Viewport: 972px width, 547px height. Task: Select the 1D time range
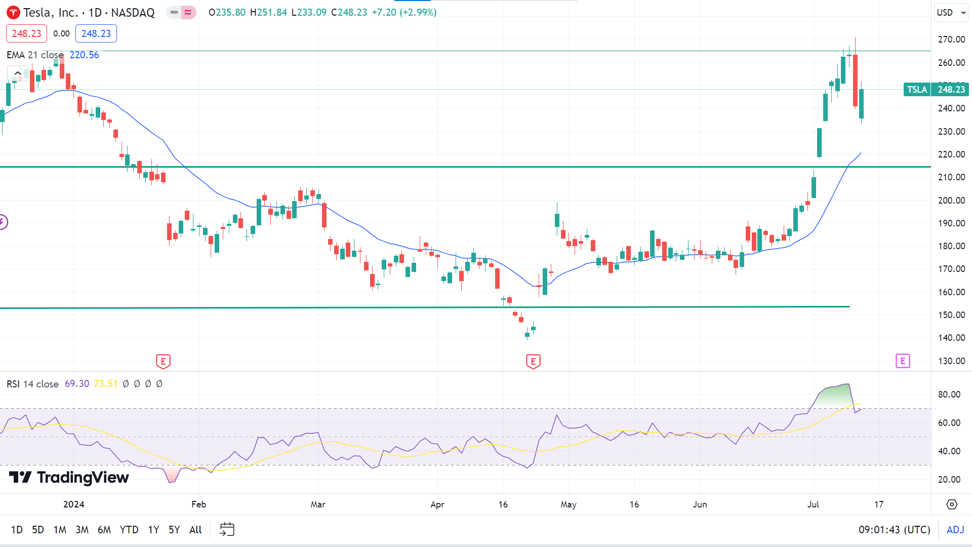tap(17, 530)
